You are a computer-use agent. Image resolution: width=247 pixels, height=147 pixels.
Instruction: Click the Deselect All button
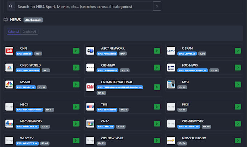pos(29,32)
